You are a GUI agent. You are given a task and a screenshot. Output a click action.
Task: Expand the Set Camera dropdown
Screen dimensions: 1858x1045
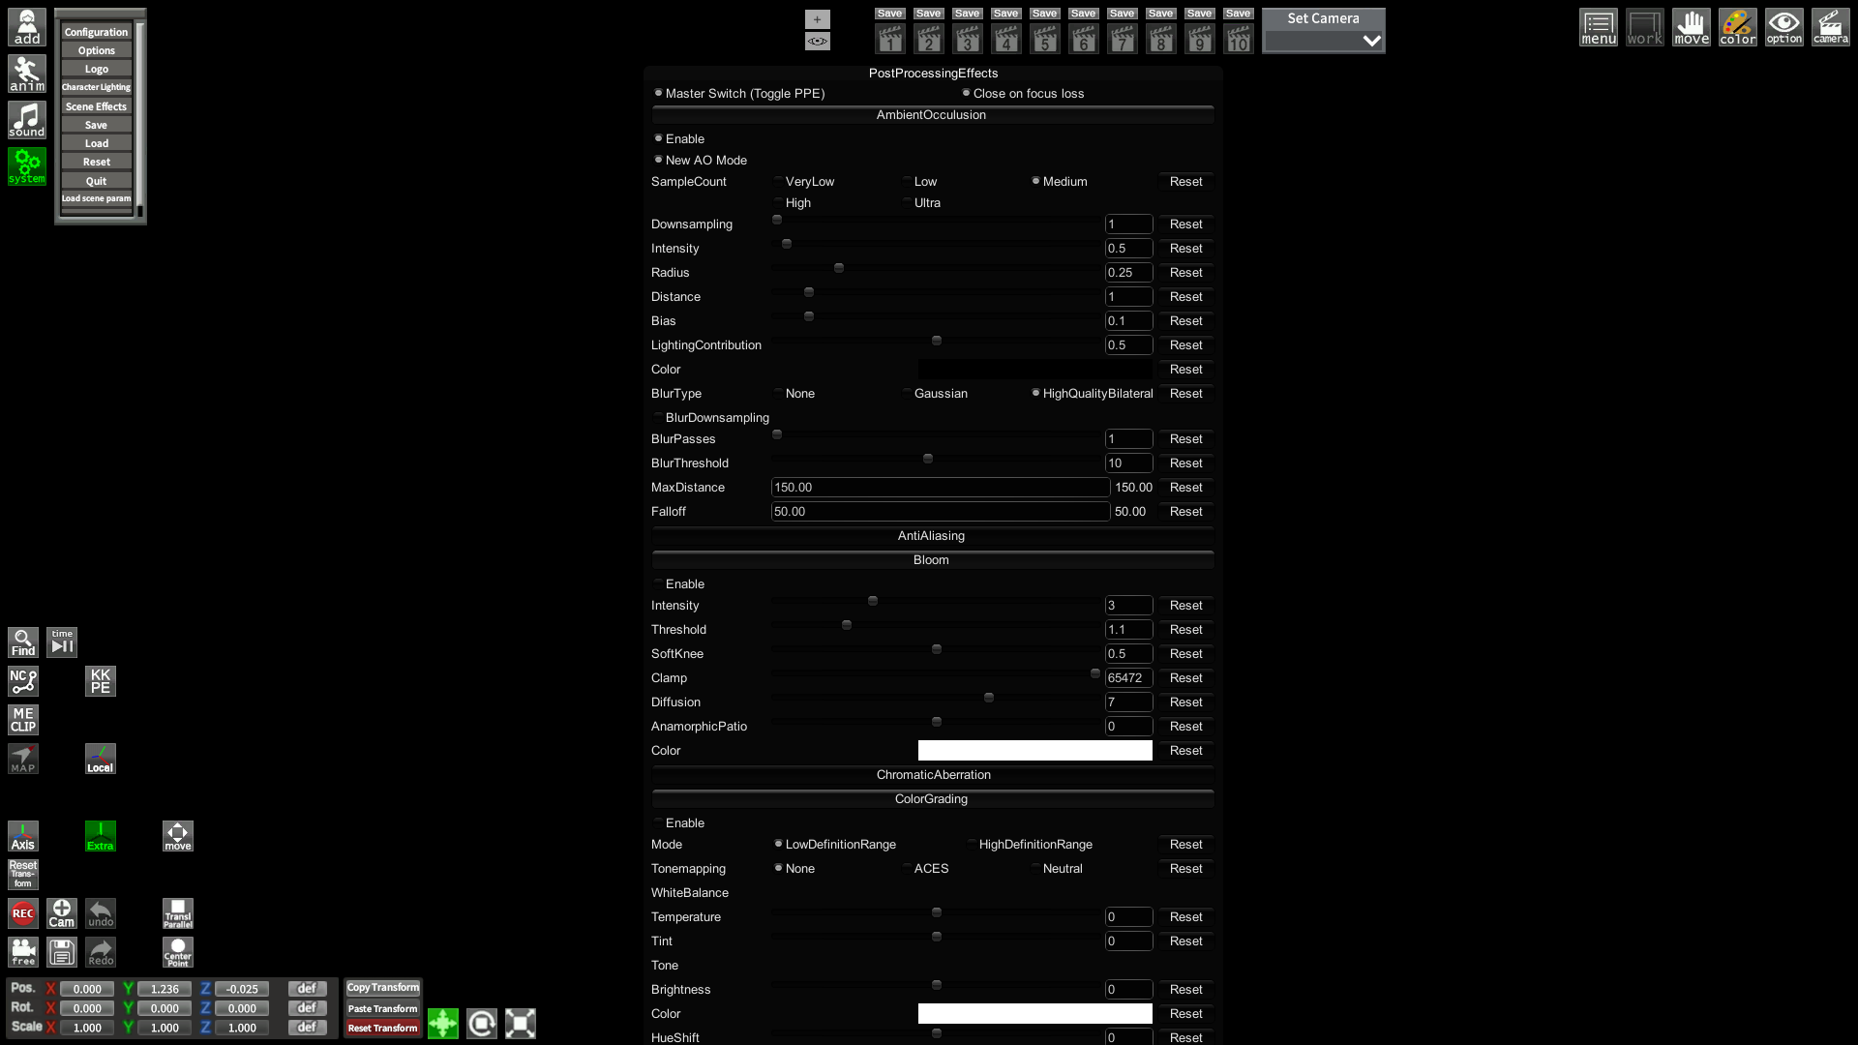click(x=1323, y=41)
